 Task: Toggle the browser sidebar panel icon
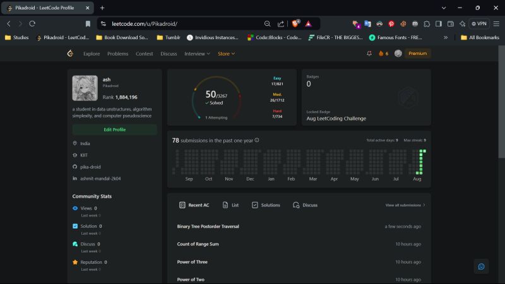[439, 23]
